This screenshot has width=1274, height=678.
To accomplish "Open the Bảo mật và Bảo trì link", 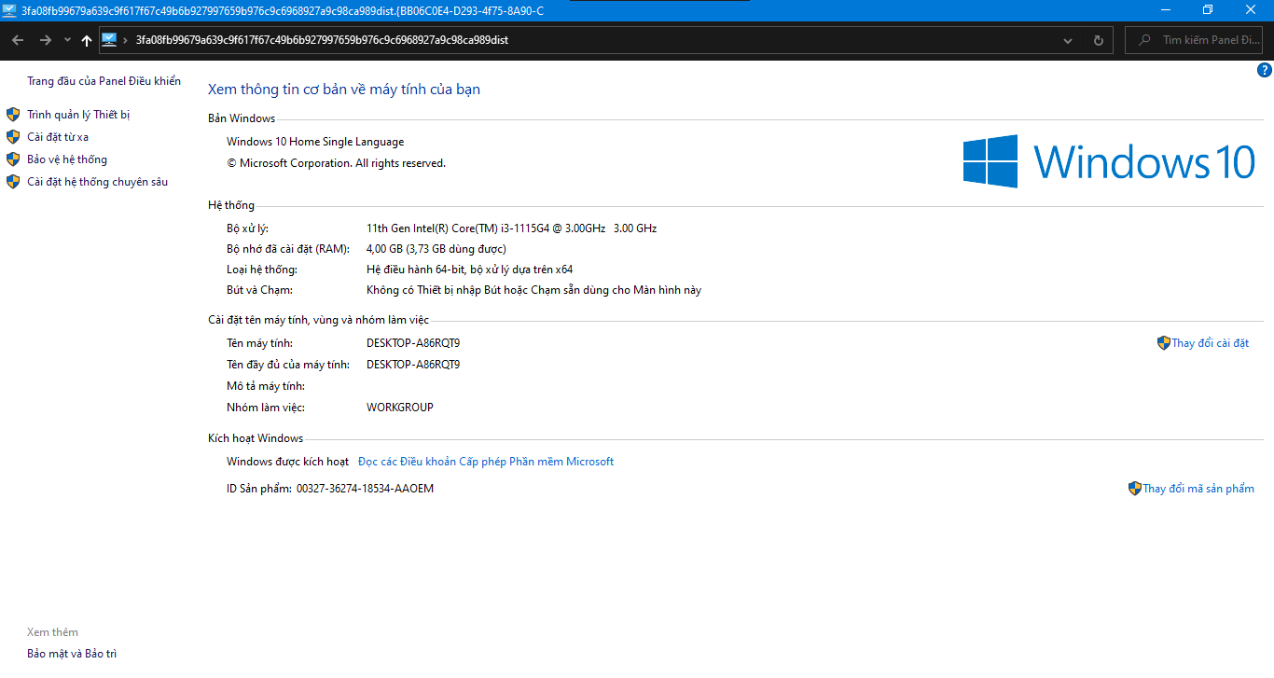I will [x=72, y=654].
